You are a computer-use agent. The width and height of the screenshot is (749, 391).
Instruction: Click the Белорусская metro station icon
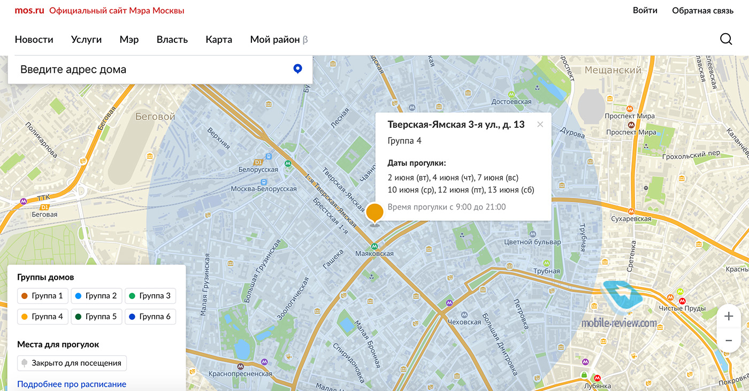(288, 164)
